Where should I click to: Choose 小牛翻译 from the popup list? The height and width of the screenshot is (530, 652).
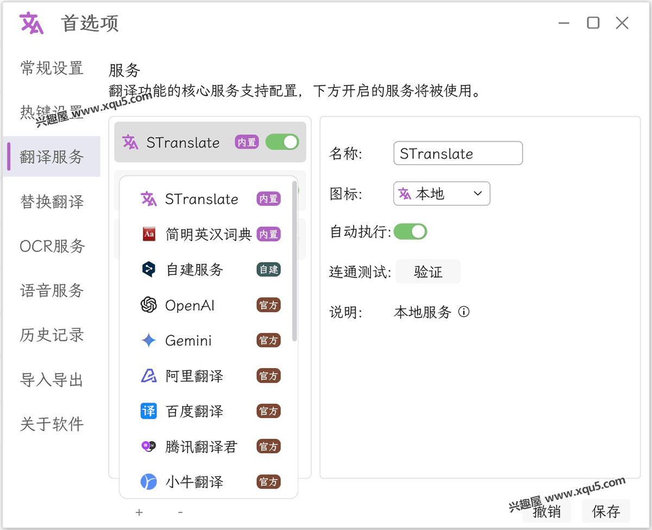[209, 482]
